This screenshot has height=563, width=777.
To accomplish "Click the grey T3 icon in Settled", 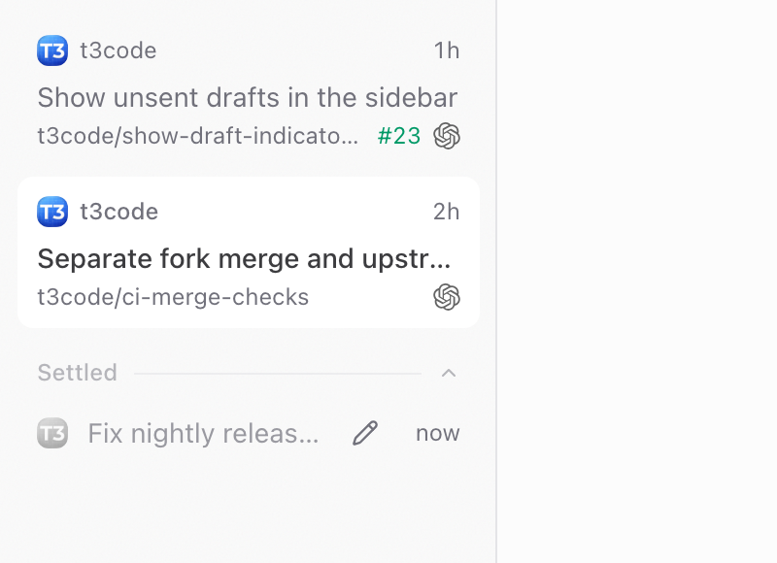I will pyautogui.click(x=52, y=433).
